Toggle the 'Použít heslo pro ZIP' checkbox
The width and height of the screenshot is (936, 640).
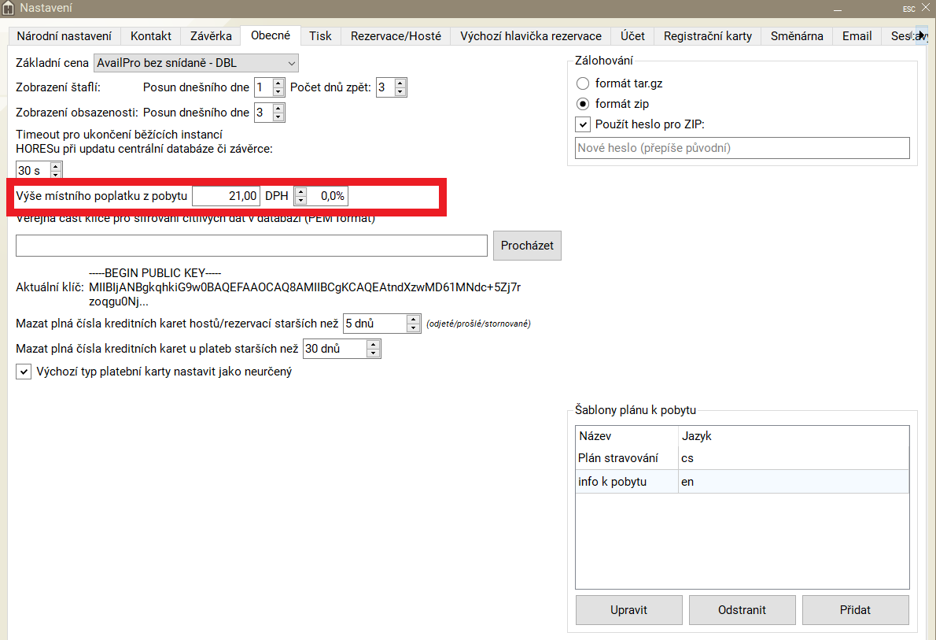583,124
